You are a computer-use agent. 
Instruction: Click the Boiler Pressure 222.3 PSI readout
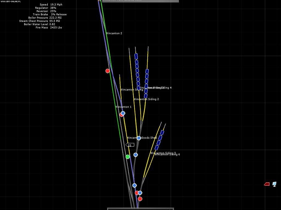coord(45,18)
